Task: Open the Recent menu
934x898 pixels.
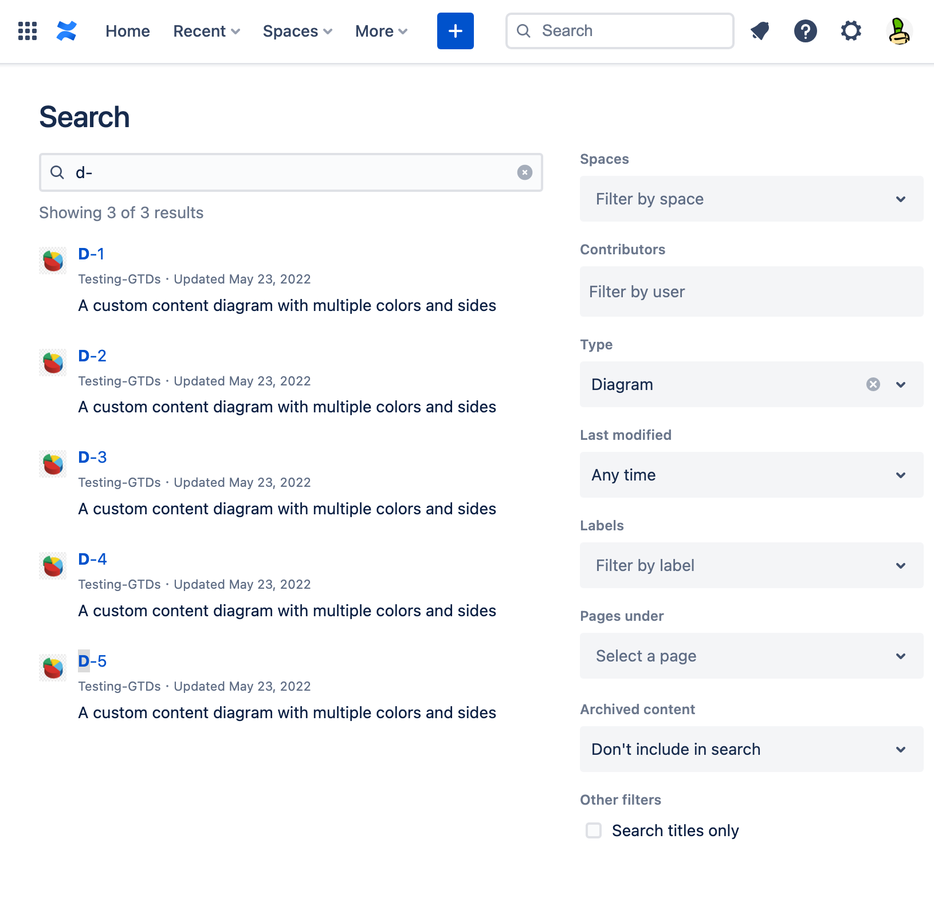Action: point(206,31)
